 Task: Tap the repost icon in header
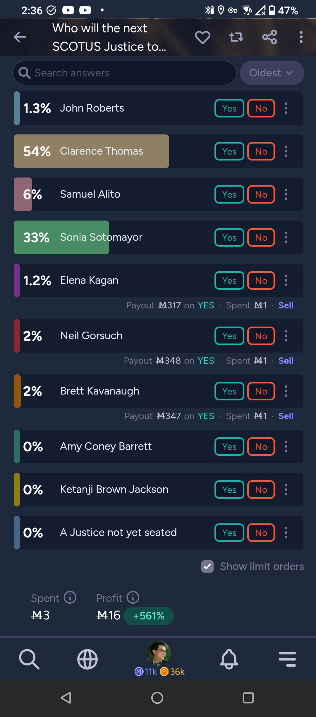click(236, 37)
